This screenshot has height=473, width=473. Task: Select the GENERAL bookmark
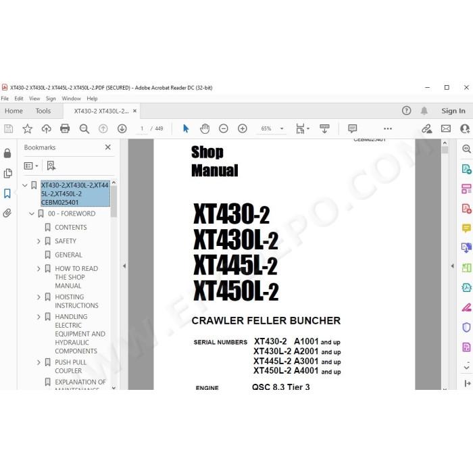68,255
